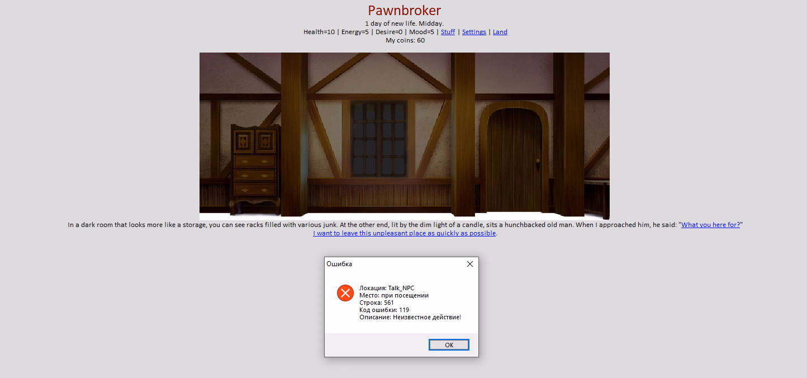Close the Ошибка dialog with X
The height and width of the screenshot is (378, 807).
[469, 264]
